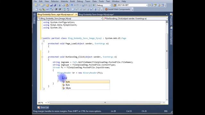Viewport: 205px width, 115px height.
Task: Open the File menu
Action: (x=35, y=1)
